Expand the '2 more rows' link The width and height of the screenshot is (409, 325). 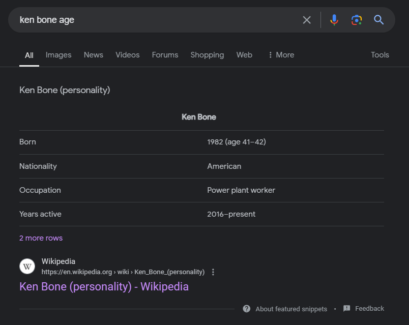41,238
